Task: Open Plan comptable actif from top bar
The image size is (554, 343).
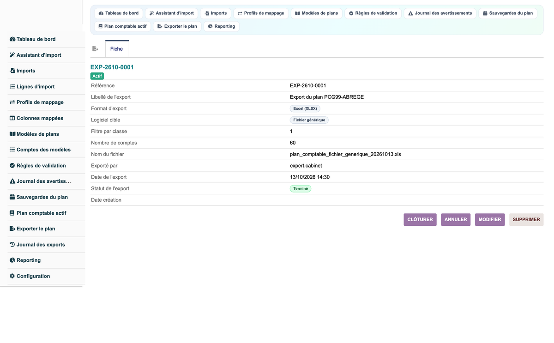Action: click(x=122, y=26)
